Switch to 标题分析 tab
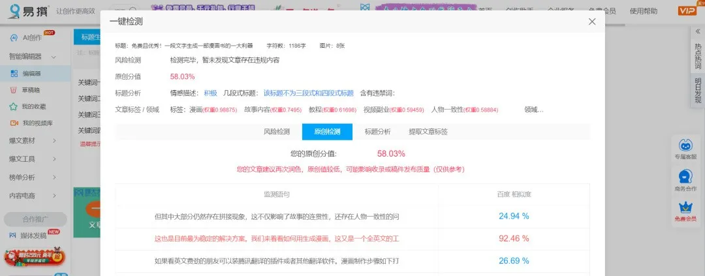 pyautogui.click(x=378, y=132)
